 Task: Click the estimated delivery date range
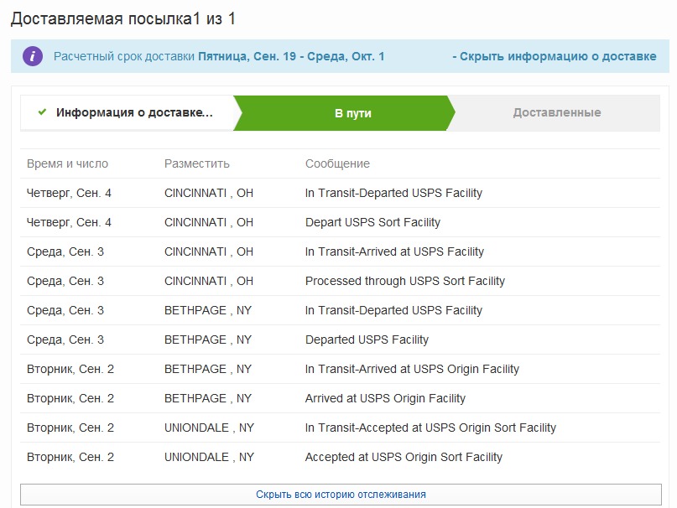[x=291, y=56]
